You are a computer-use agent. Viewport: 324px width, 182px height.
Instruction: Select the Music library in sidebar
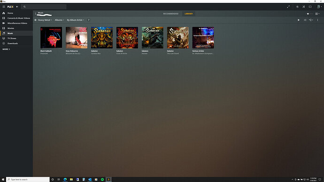coord(16,33)
